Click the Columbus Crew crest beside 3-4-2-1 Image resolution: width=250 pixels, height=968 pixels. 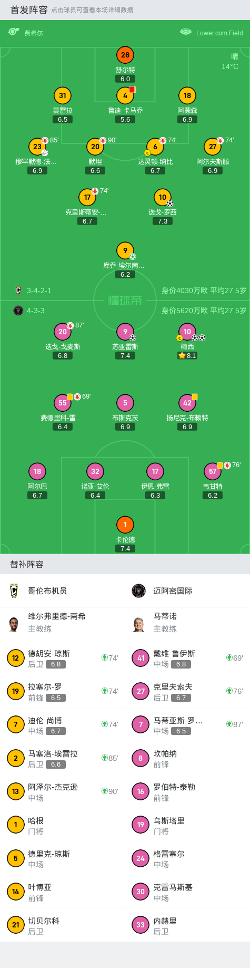coord(18,291)
